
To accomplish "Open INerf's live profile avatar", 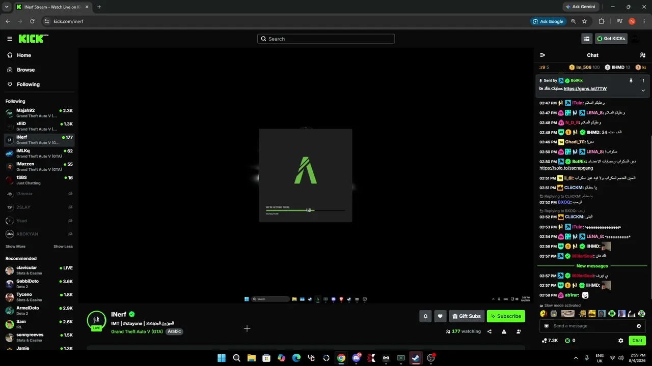I will [97, 320].
